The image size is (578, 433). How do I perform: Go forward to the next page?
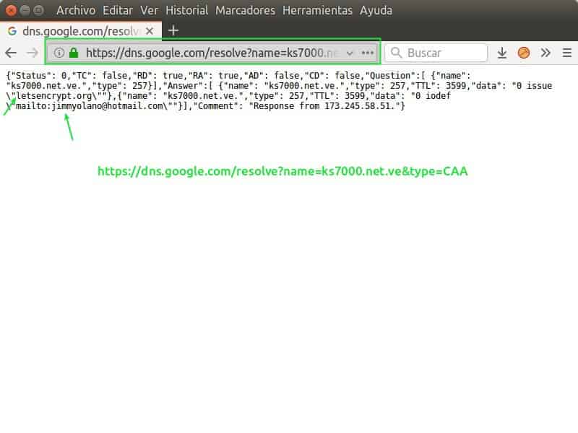point(32,53)
